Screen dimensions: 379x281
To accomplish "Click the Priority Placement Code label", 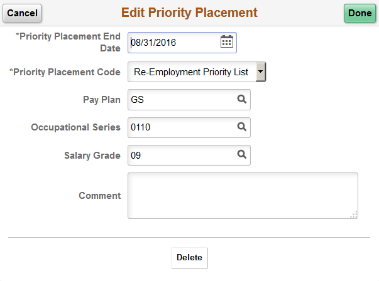I will click(x=65, y=72).
